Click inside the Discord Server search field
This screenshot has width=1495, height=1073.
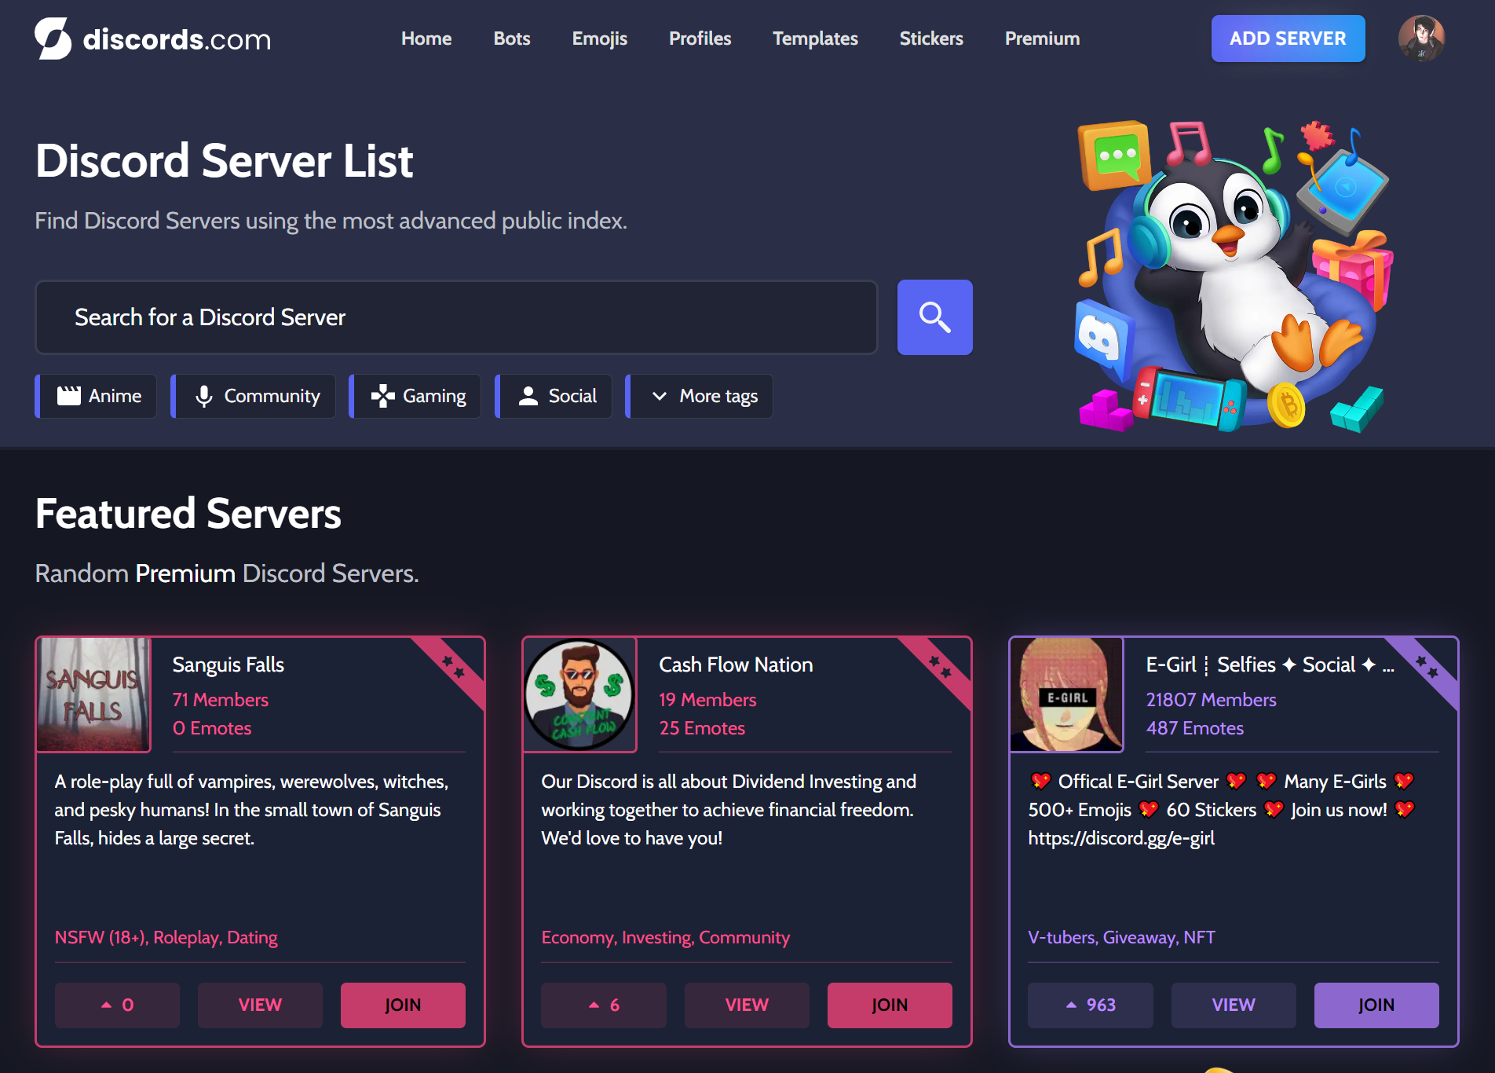[x=455, y=317]
